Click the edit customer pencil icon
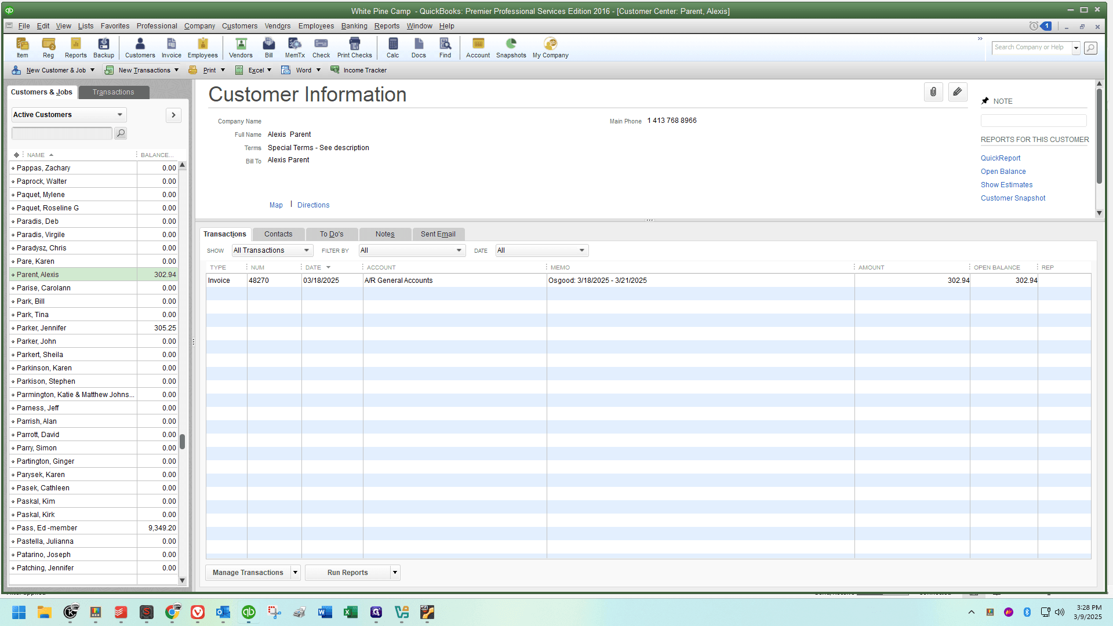Image resolution: width=1113 pixels, height=626 pixels. 958,92
